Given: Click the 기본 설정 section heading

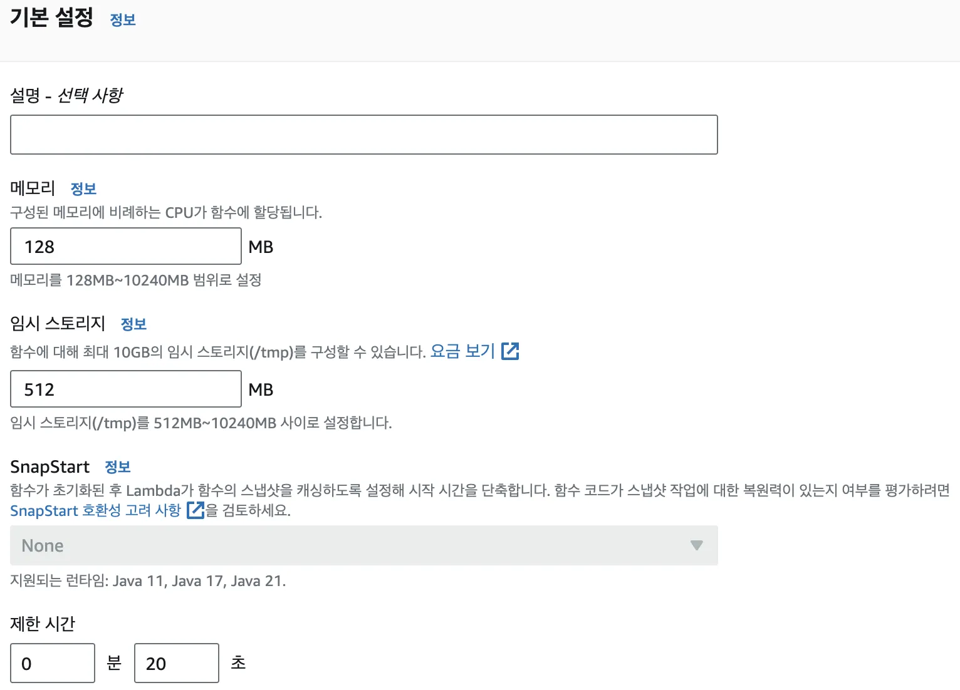Looking at the screenshot, I should (50, 19).
